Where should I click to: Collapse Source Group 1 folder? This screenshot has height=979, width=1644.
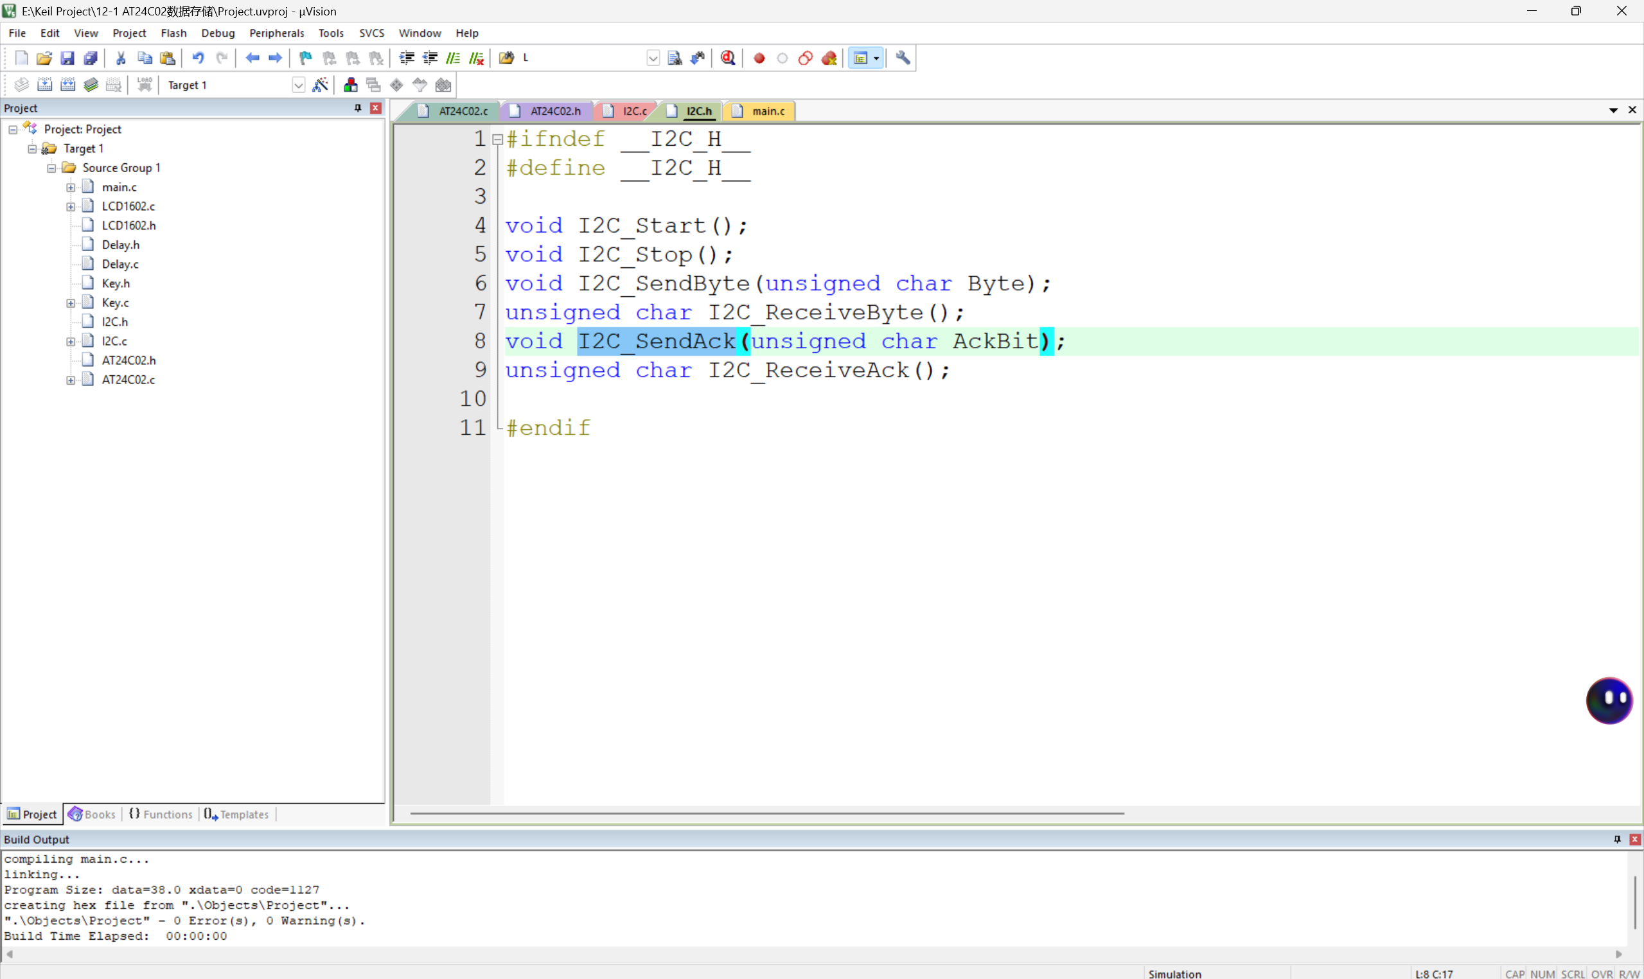(x=51, y=168)
